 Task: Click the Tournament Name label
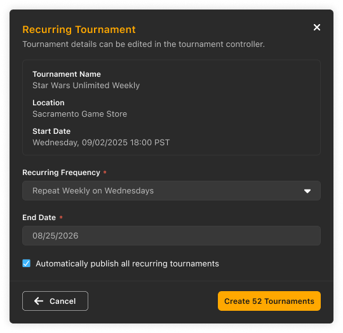(x=67, y=74)
